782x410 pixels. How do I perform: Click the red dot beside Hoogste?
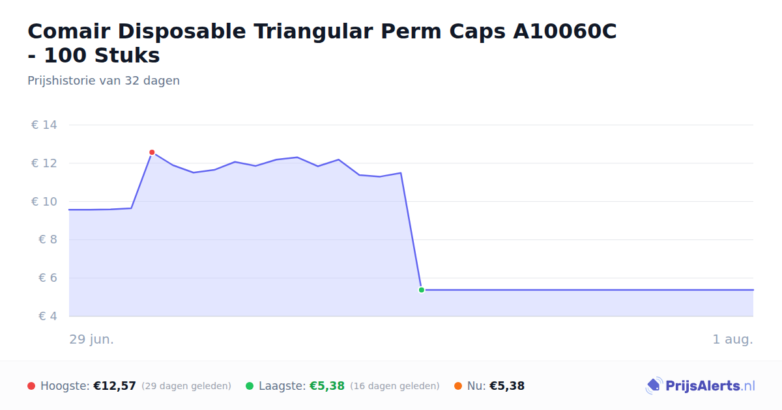click(31, 386)
